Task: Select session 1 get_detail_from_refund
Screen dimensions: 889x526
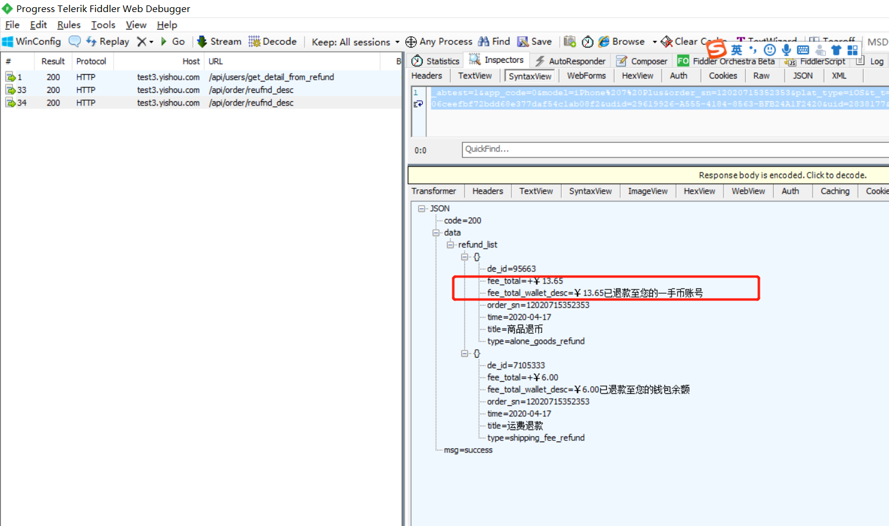Action: [202, 77]
